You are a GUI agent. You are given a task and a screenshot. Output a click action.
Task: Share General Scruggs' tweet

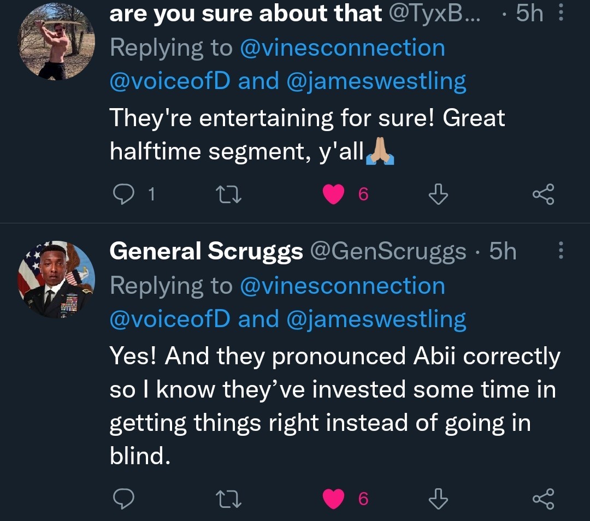click(543, 498)
